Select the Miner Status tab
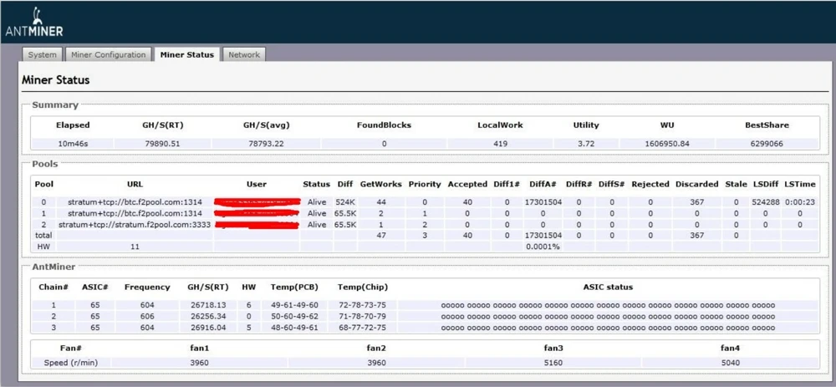The height and width of the screenshot is (387, 836). [186, 54]
